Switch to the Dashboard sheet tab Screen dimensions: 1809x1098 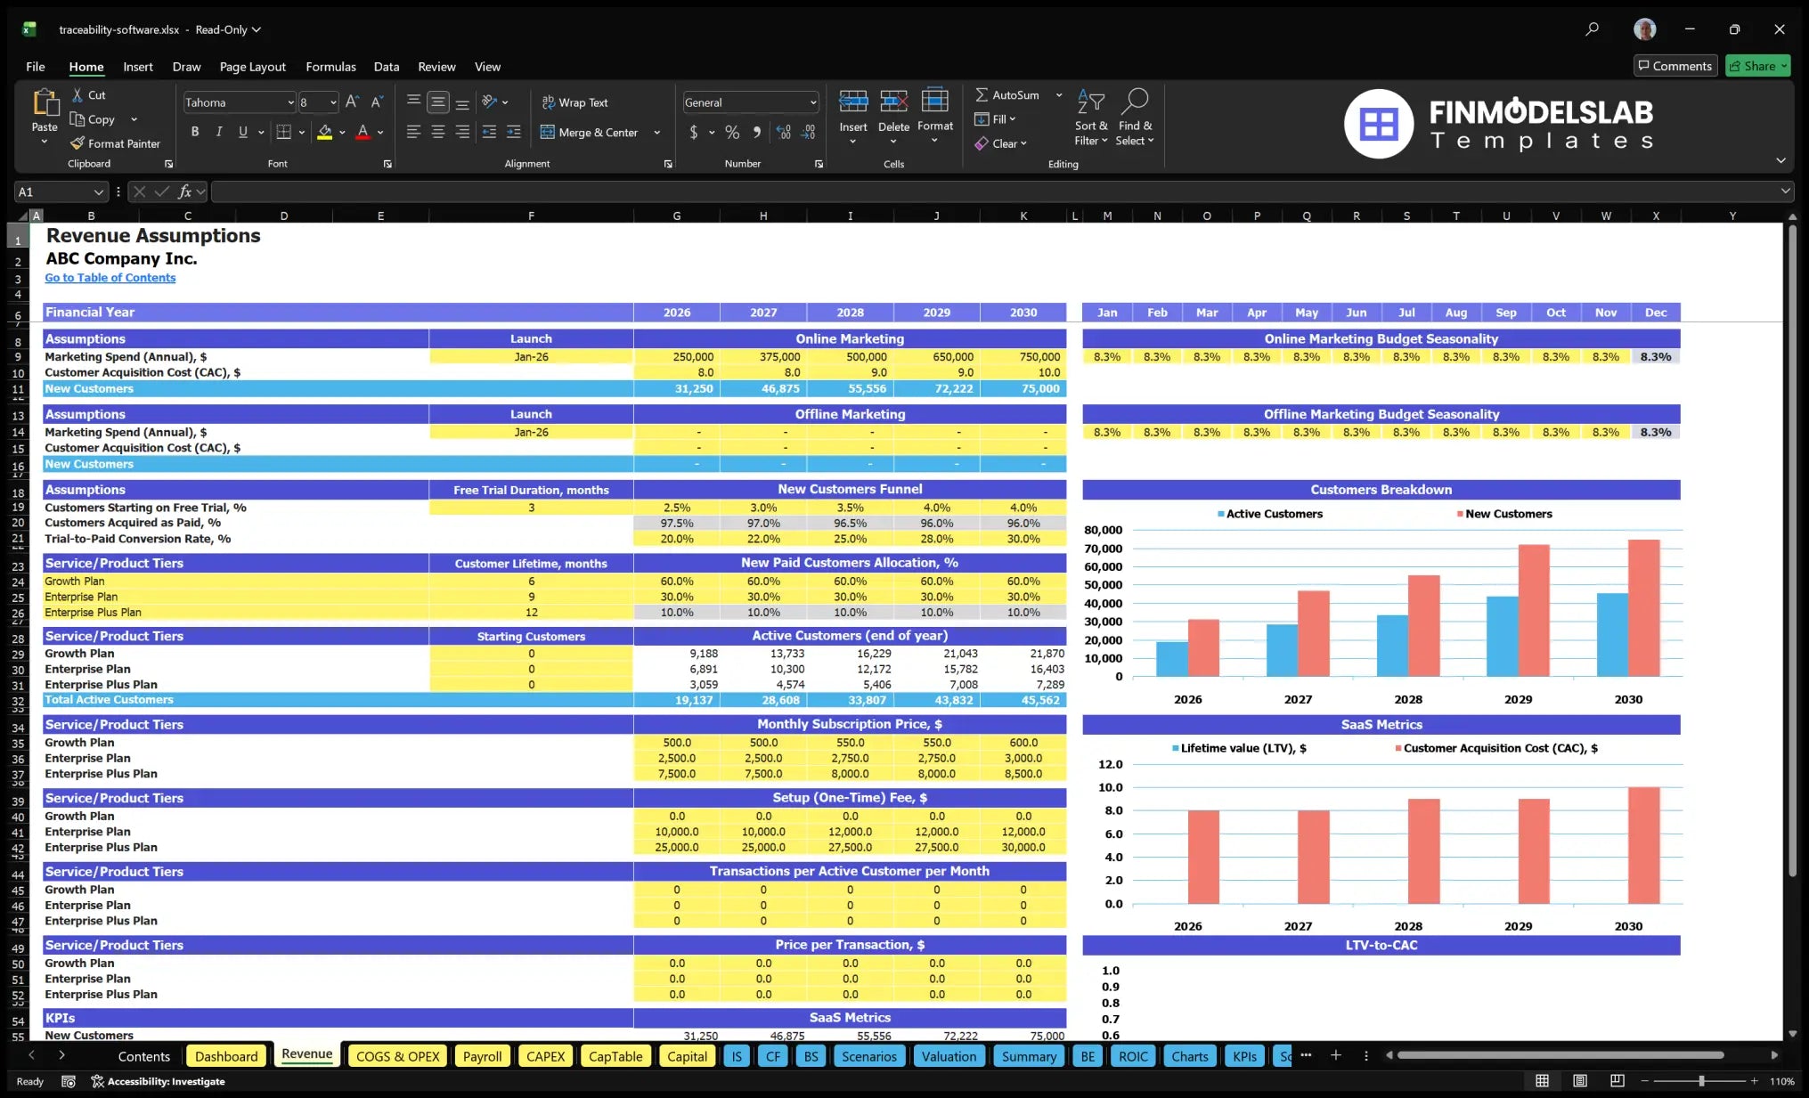tap(226, 1056)
